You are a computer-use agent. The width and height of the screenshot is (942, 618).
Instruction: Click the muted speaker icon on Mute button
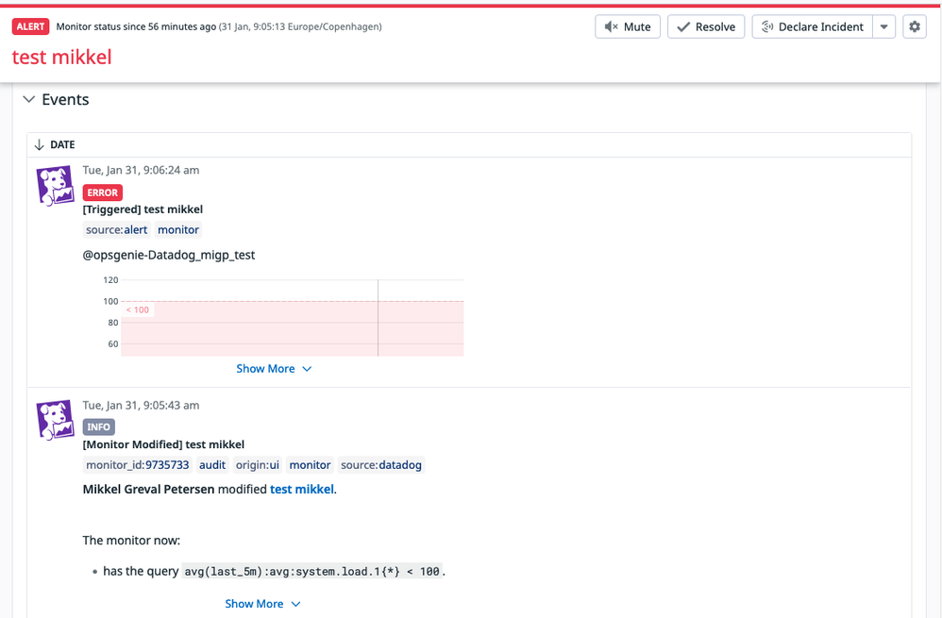tap(611, 26)
